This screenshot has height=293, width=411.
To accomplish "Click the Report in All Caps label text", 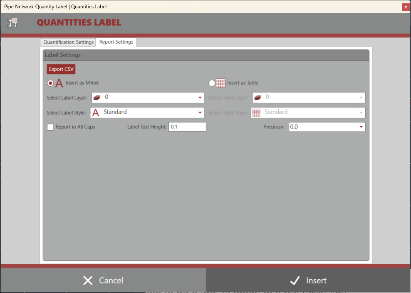I will tap(75, 127).
